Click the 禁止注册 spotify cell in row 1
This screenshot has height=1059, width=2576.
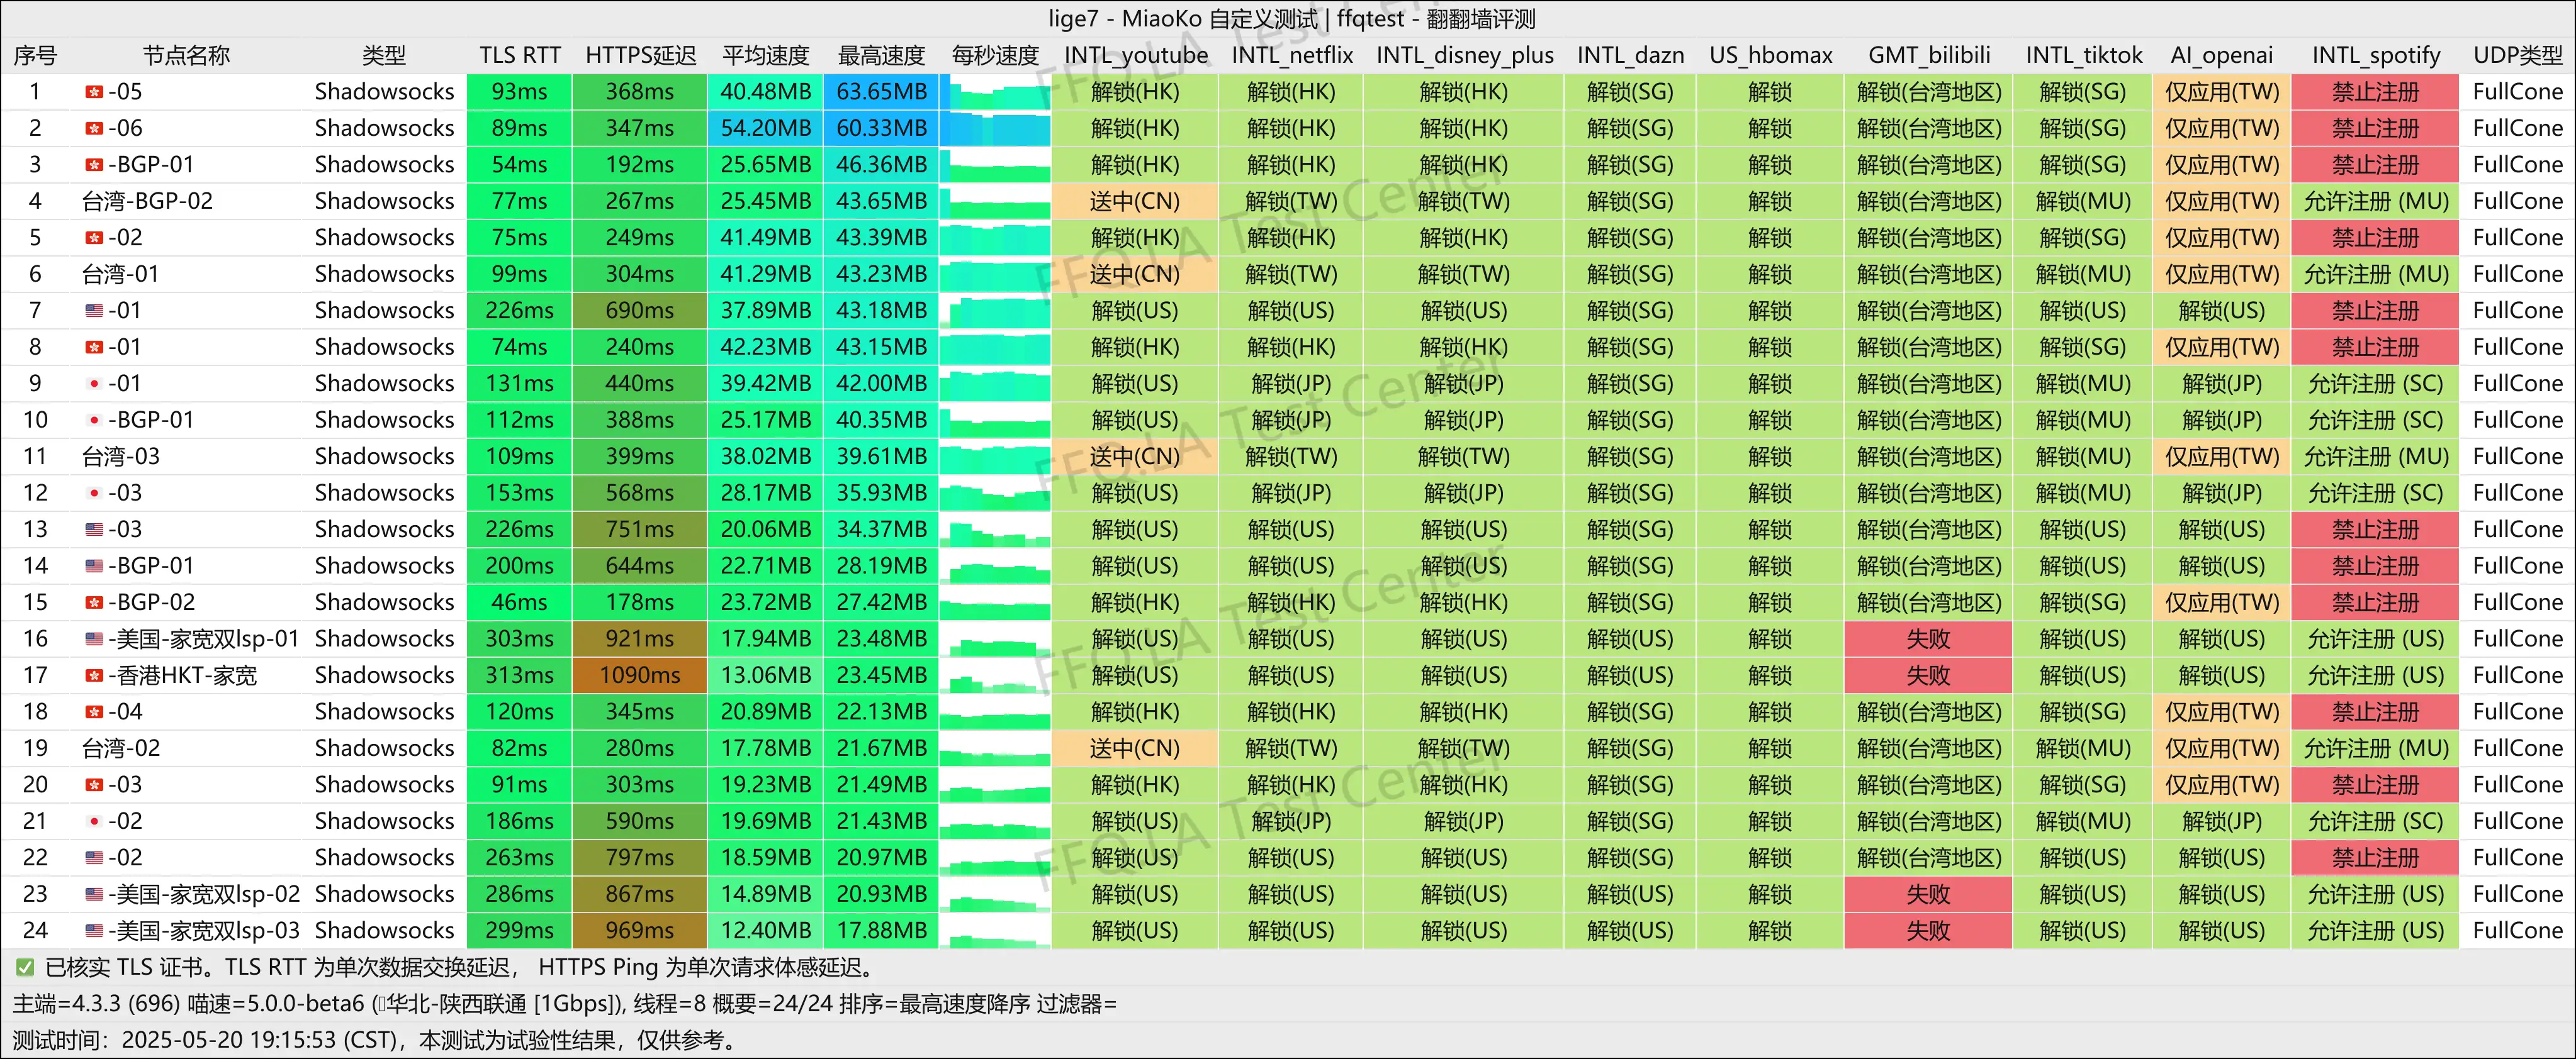click(x=2375, y=92)
